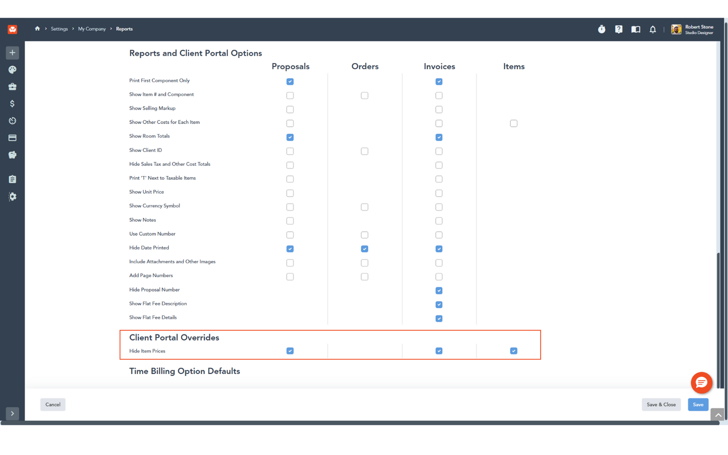Click the dollar sign sidebar icon
Viewport: 728px width, 455px height.
12,104
